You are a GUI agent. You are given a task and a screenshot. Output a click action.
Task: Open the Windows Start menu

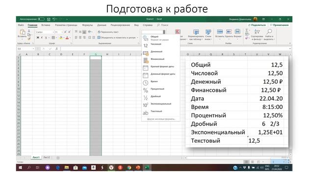pos(20,168)
